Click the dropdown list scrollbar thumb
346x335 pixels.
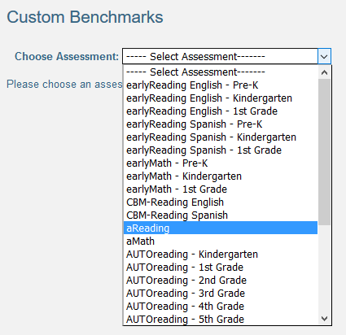[x=324, y=152]
